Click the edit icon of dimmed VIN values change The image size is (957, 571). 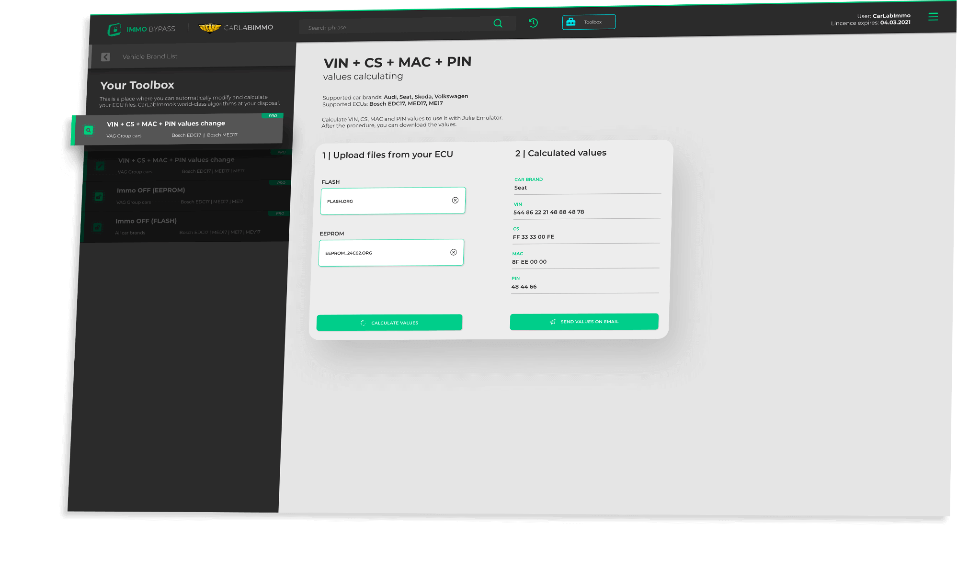click(100, 166)
